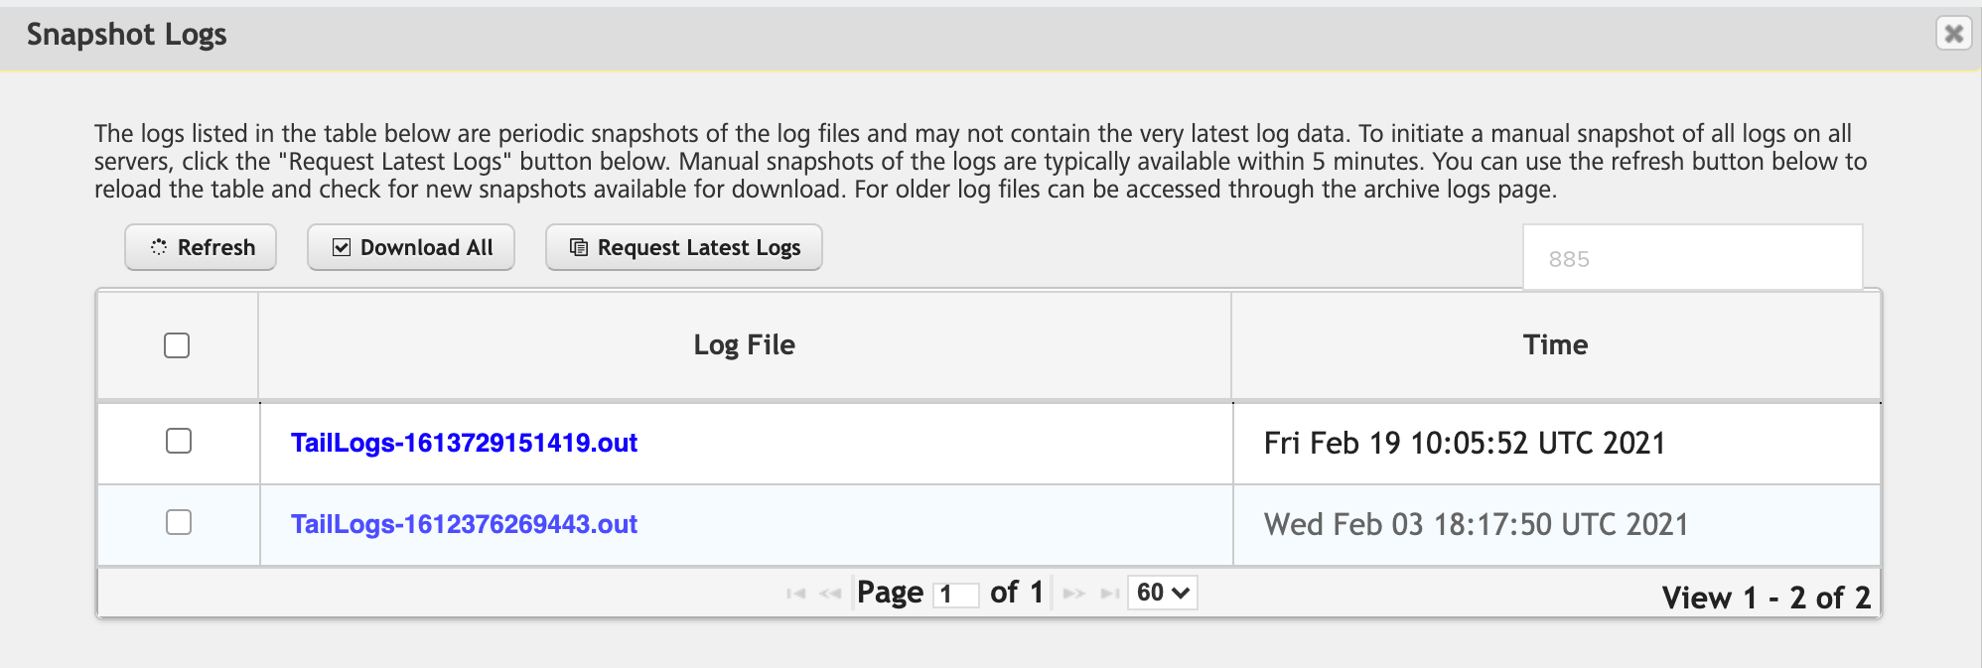Click the Refresh spinner icon

click(x=159, y=247)
